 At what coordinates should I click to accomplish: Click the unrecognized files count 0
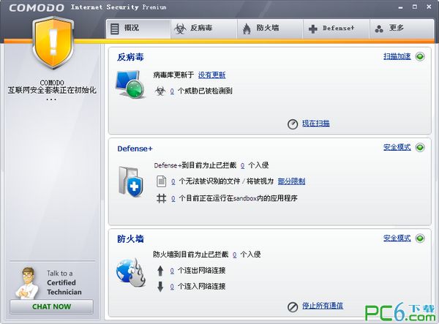click(x=173, y=182)
